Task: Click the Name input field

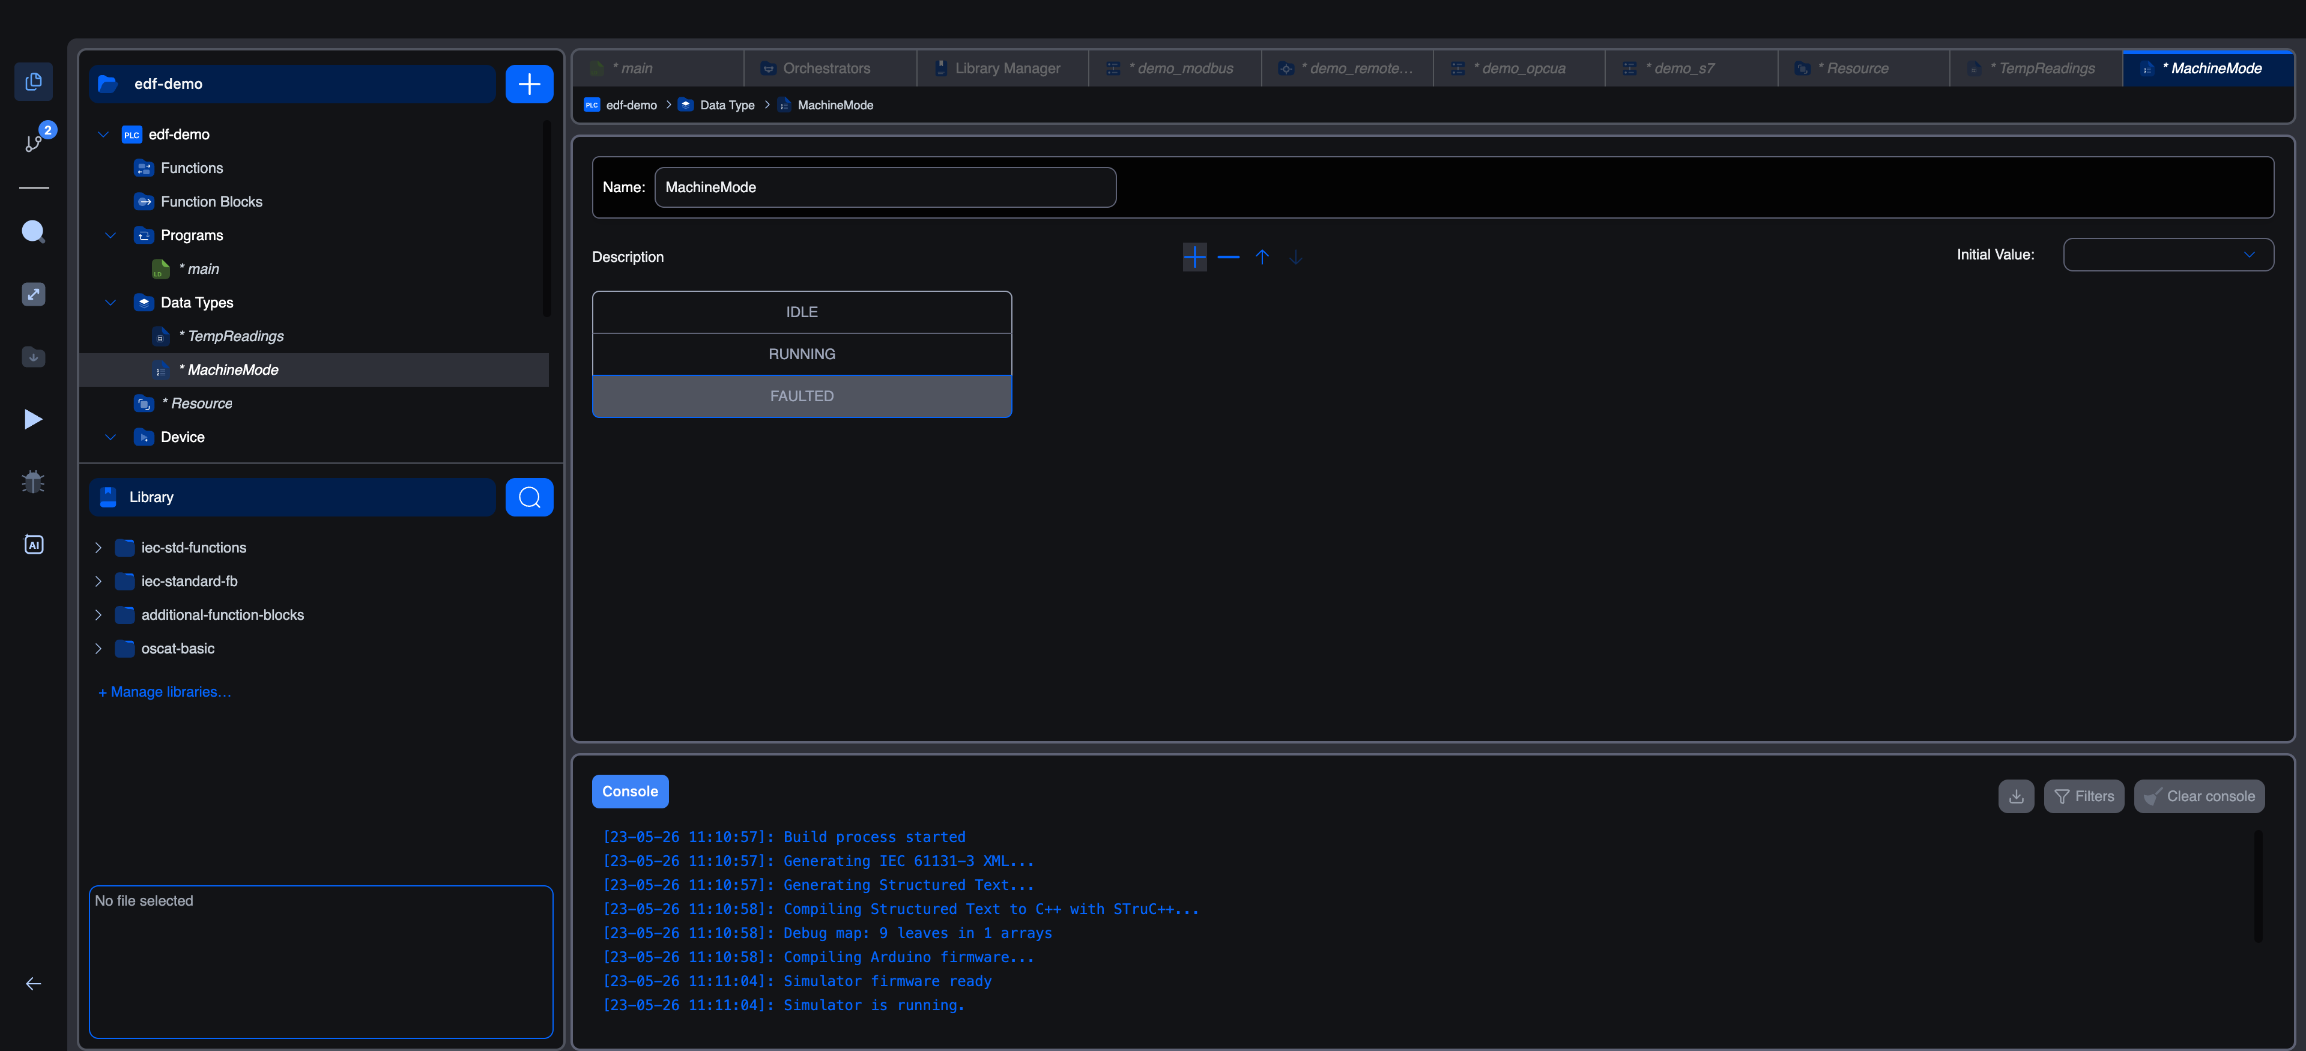Action: click(885, 187)
